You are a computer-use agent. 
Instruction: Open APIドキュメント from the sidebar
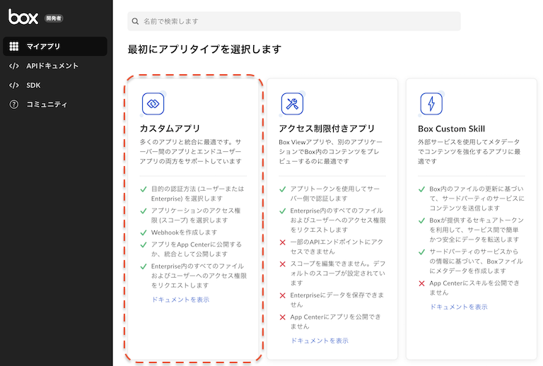point(52,66)
